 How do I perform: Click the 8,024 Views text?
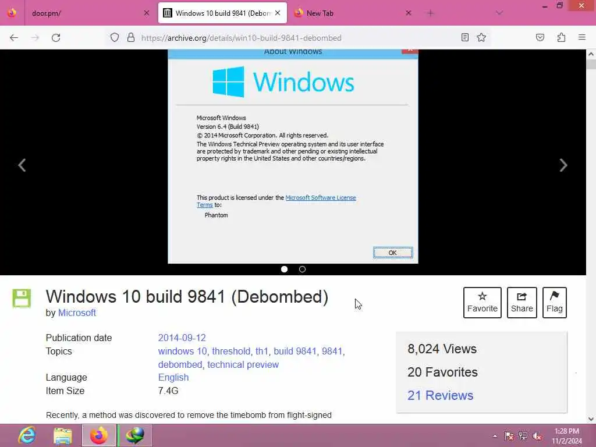tap(442, 349)
